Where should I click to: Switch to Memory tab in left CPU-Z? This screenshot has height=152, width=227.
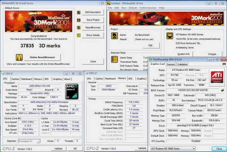click(x=38, y=79)
